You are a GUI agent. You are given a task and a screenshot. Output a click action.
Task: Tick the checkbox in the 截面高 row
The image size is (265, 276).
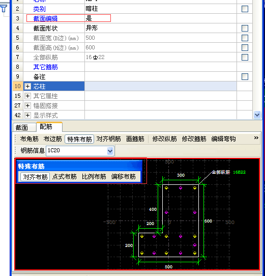[245, 48]
